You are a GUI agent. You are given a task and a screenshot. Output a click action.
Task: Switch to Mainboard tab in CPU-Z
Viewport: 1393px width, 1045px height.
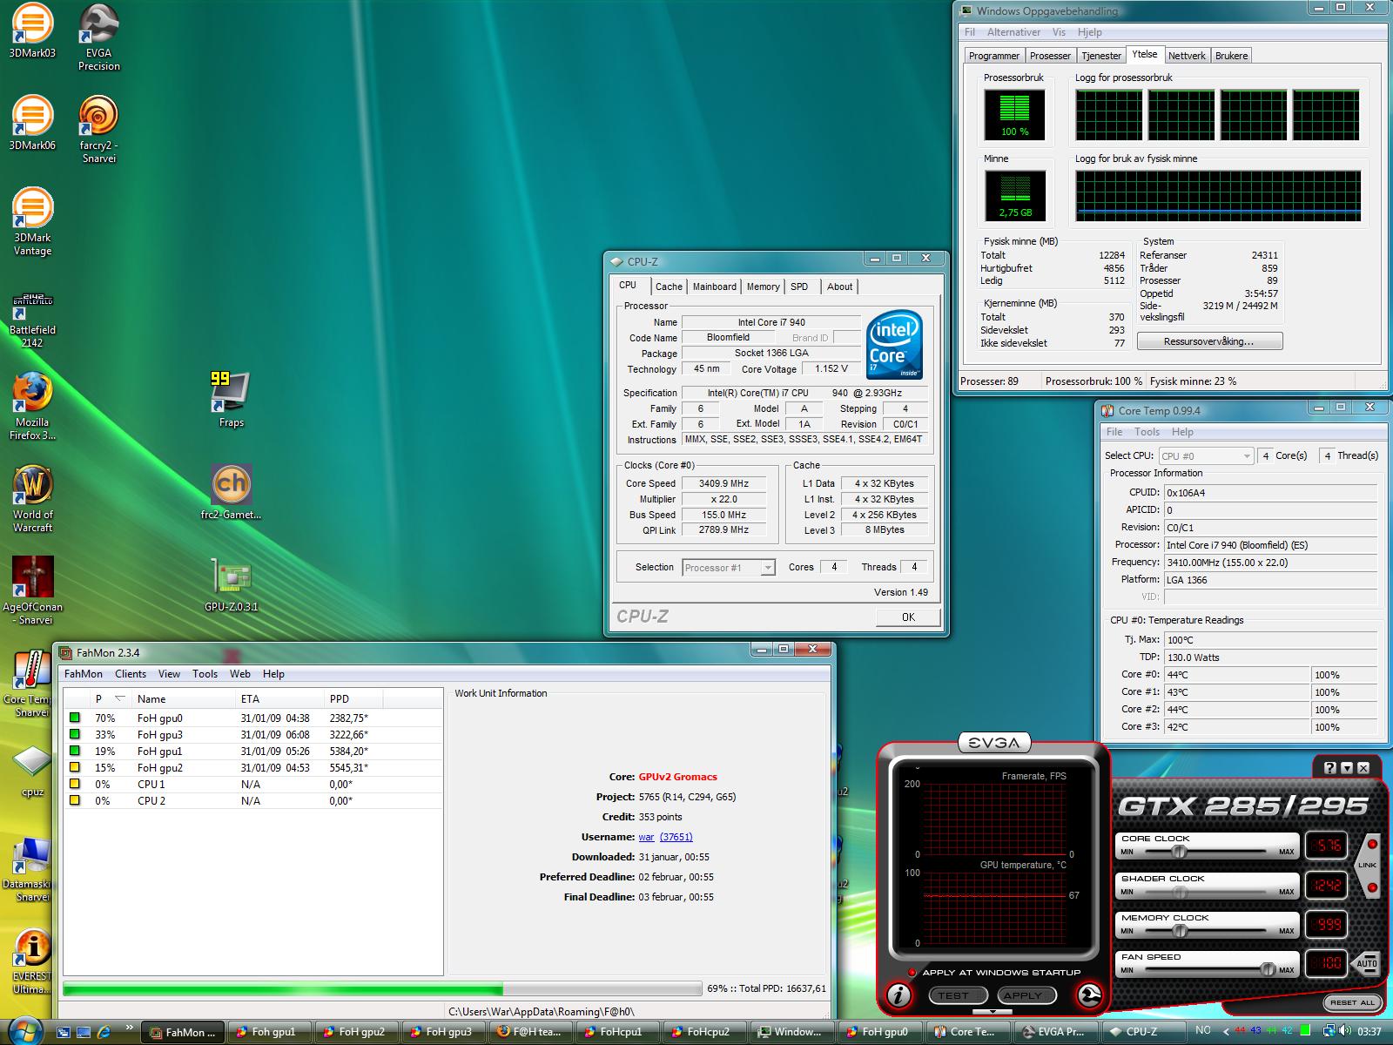click(715, 287)
